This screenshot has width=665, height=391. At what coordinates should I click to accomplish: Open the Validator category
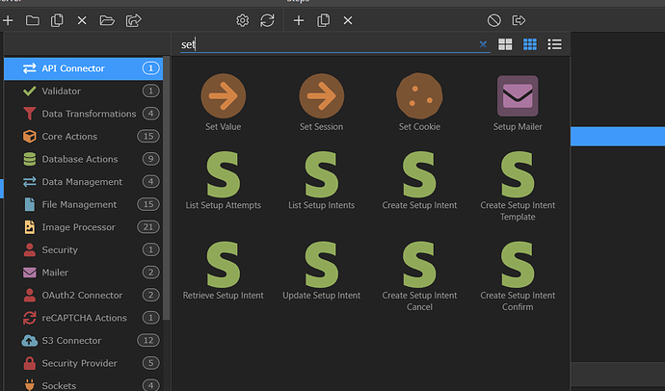[84, 91]
